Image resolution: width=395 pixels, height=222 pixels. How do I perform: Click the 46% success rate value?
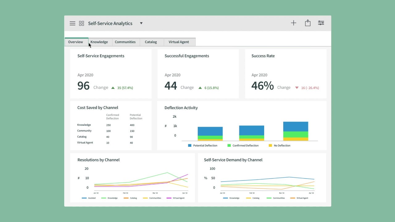(263, 86)
